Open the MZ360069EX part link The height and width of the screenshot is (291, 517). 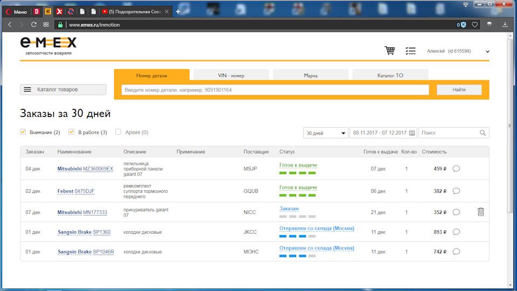click(x=98, y=169)
